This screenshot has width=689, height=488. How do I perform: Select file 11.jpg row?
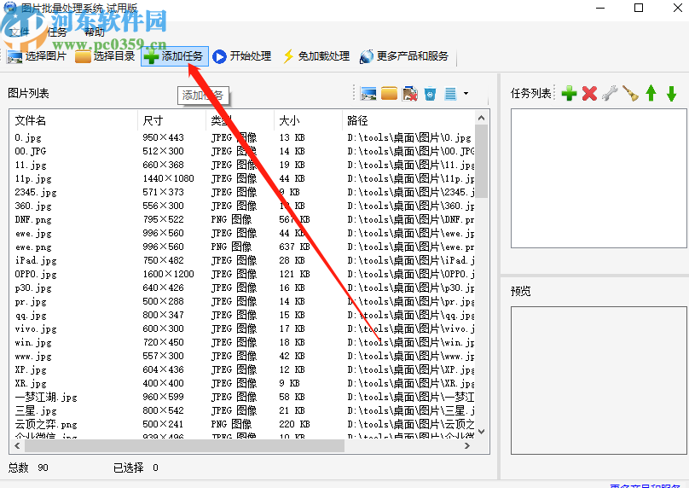pyautogui.click(x=242, y=165)
